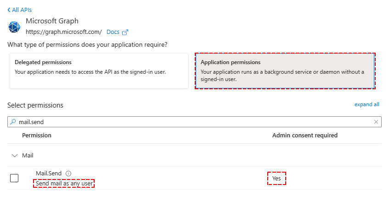This screenshot has height=212, width=389.
Task: Click the Permission column header
Action: [37, 136]
